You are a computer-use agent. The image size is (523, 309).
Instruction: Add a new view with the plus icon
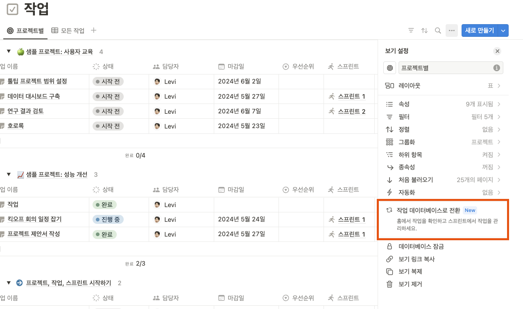click(x=93, y=30)
